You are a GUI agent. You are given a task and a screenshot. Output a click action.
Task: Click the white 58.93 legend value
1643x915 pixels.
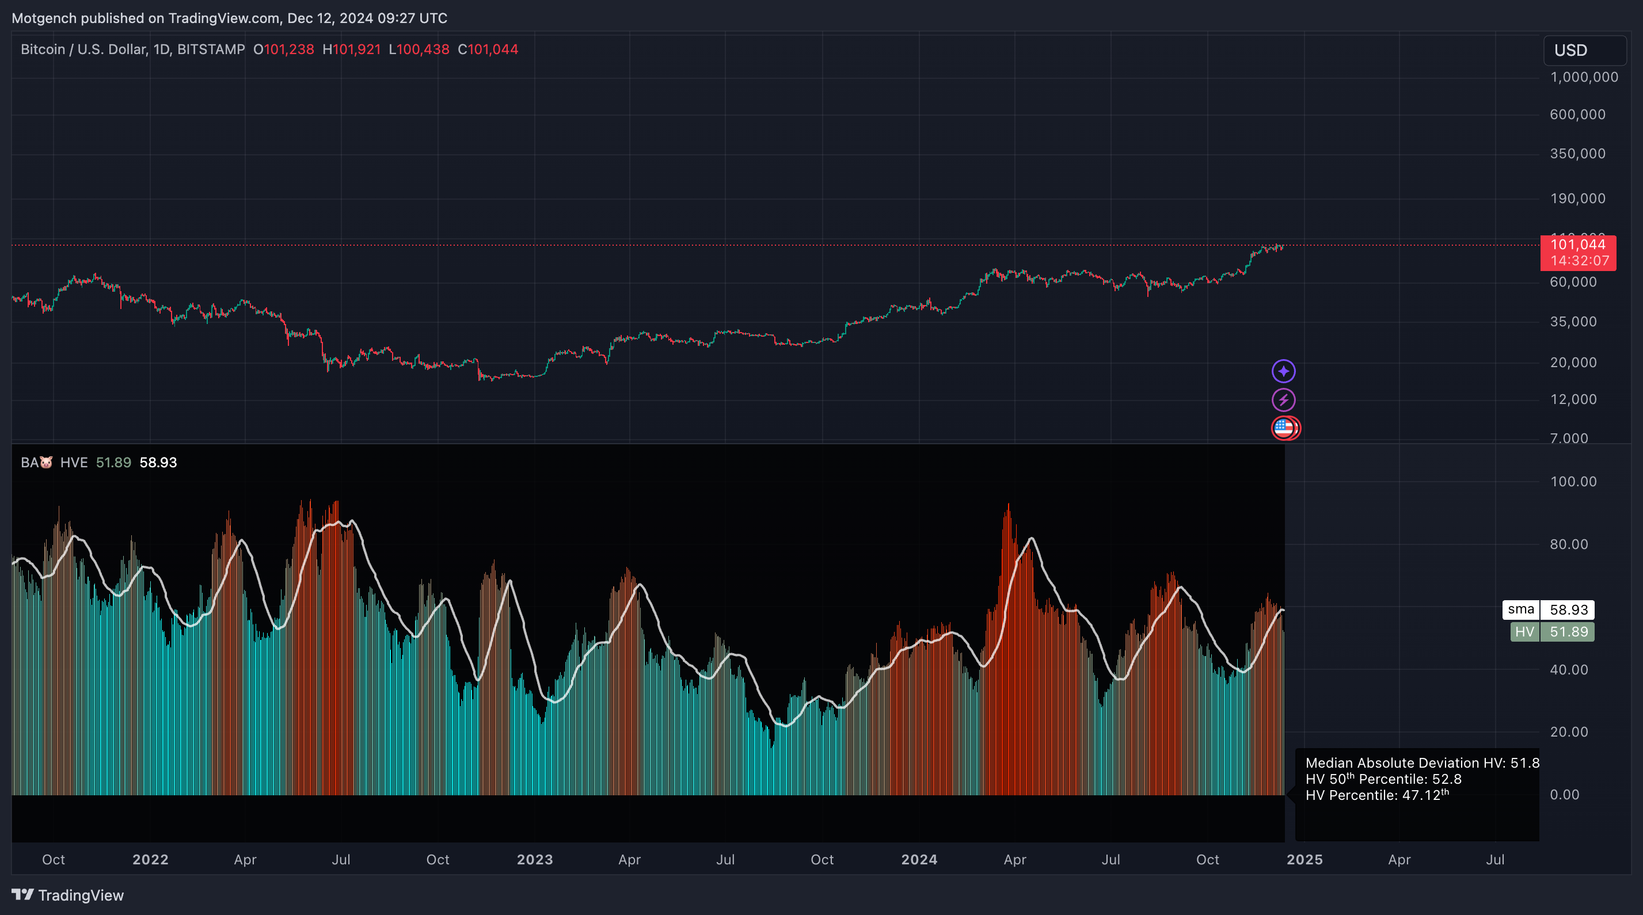[158, 462]
